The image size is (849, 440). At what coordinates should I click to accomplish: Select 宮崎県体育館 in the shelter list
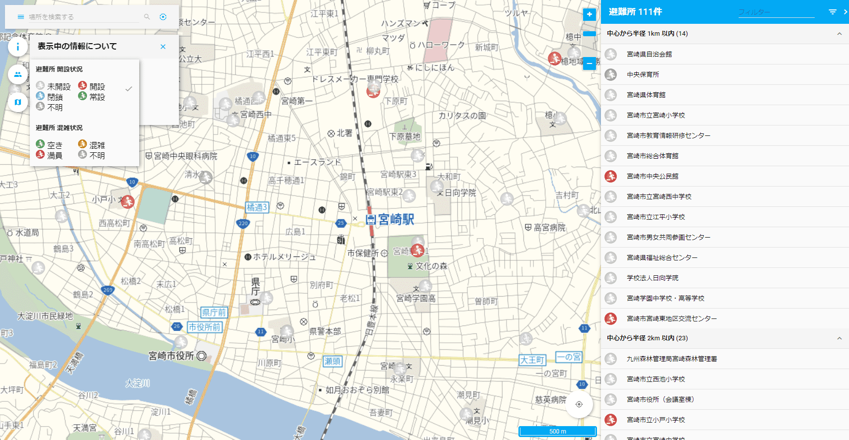tap(725, 95)
